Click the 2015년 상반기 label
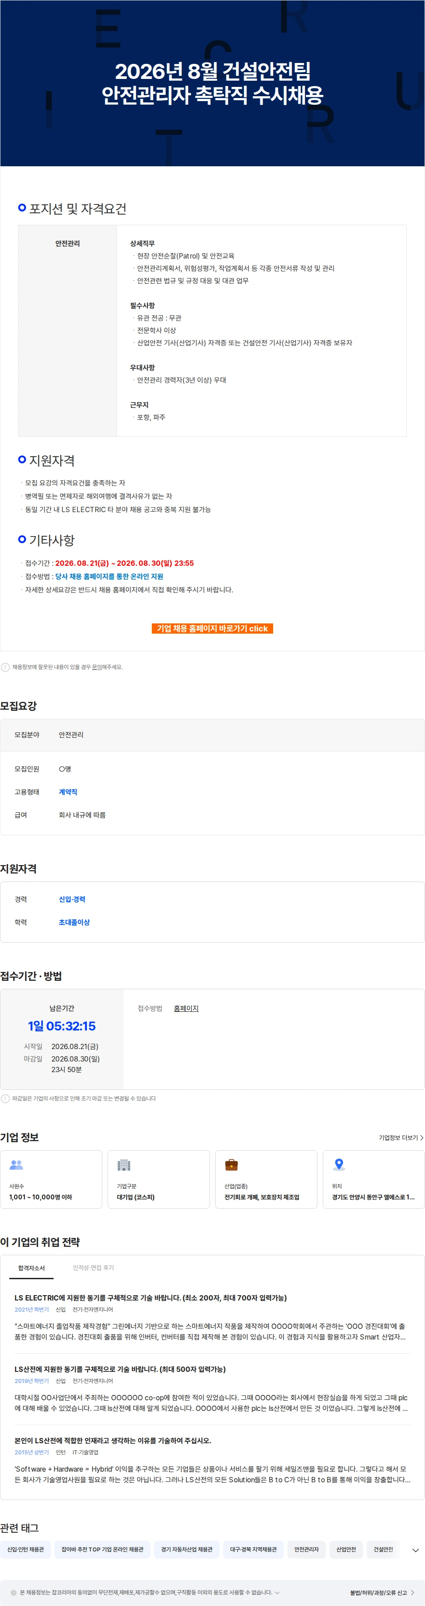This screenshot has width=425, height=1606. click(x=32, y=1453)
